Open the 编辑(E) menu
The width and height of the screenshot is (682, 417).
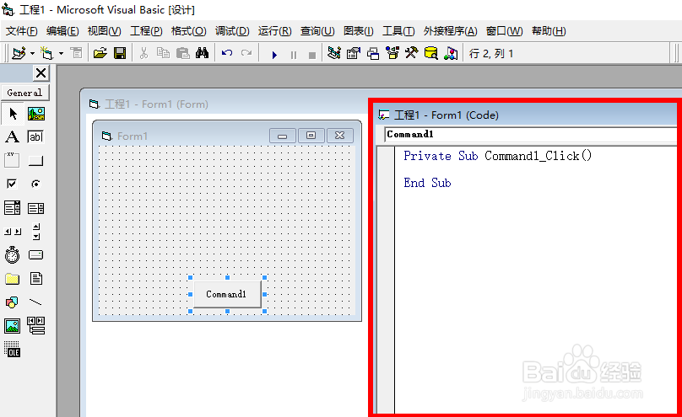(62, 31)
